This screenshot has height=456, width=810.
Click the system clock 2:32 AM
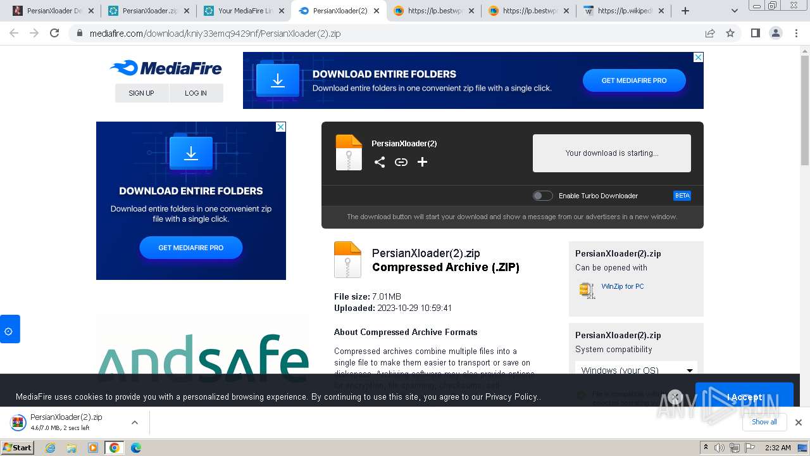[778, 448]
